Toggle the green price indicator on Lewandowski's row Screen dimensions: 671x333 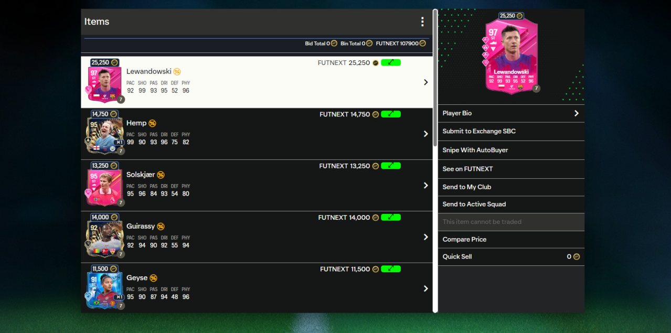pos(390,62)
